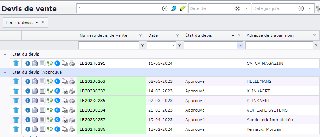Select 'Aendekerk Immobiliën' cell
The width and height of the screenshot is (320, 137).
pyautogui.click(x=282, y=120)
